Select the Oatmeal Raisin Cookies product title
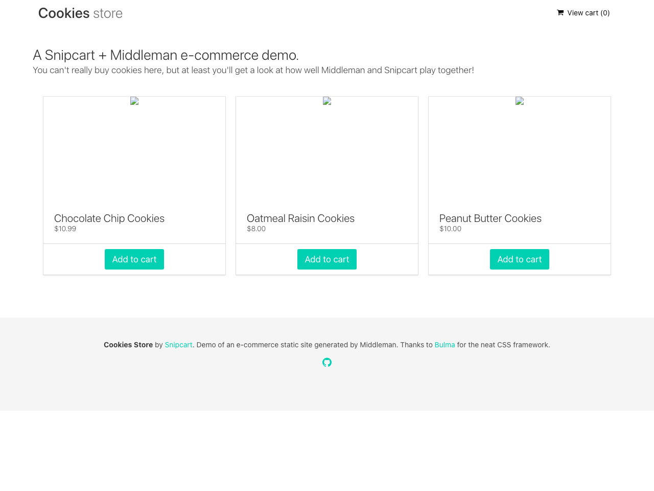Viewport: 654px width, 491px height. pyautogui.click(x=300, y=218)
